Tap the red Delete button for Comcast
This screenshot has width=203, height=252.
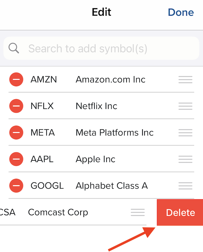point(180,212)
